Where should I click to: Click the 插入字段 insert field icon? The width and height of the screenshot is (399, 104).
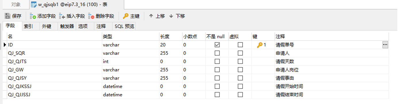tap(62, 16)
